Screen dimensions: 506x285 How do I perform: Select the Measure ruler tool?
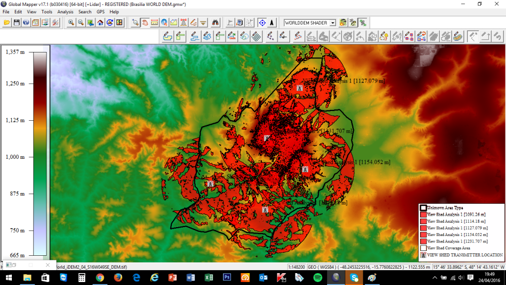coord(155,23)
